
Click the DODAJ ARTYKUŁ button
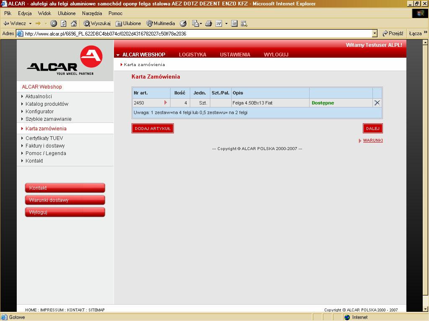152,129
